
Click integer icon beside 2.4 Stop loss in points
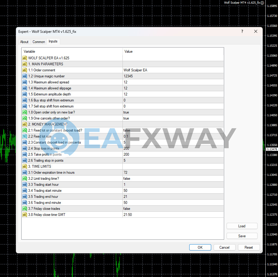click(24, 148)
